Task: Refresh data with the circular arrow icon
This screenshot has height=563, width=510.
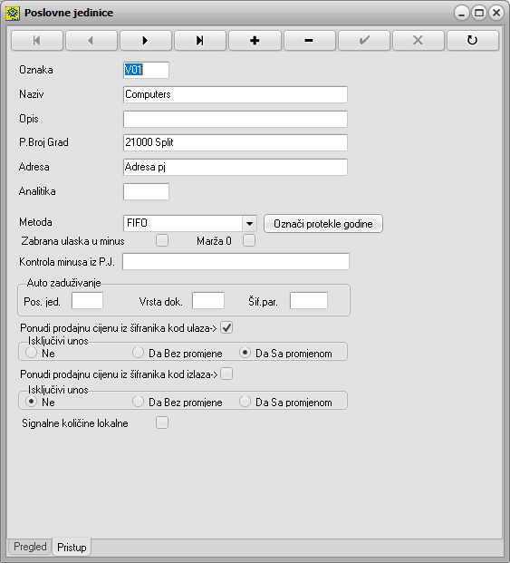Action: [x=472, y=40]
